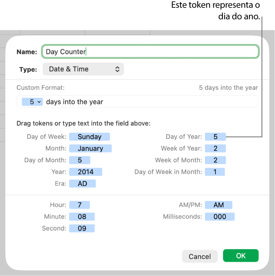Viewport: 275px width, 276px height.
Task: Select the January month token
Action: pyautogui.click(x=90, y=148)
